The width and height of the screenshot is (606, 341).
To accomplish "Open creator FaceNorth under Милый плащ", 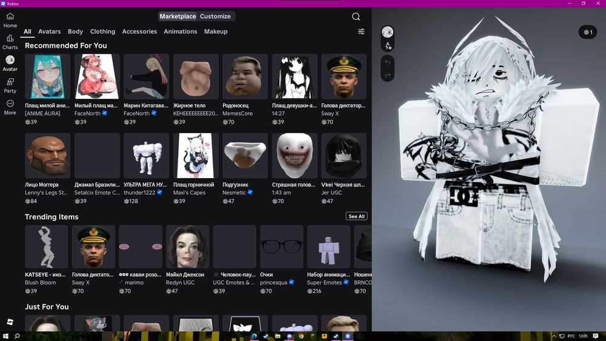I will 87,113.
